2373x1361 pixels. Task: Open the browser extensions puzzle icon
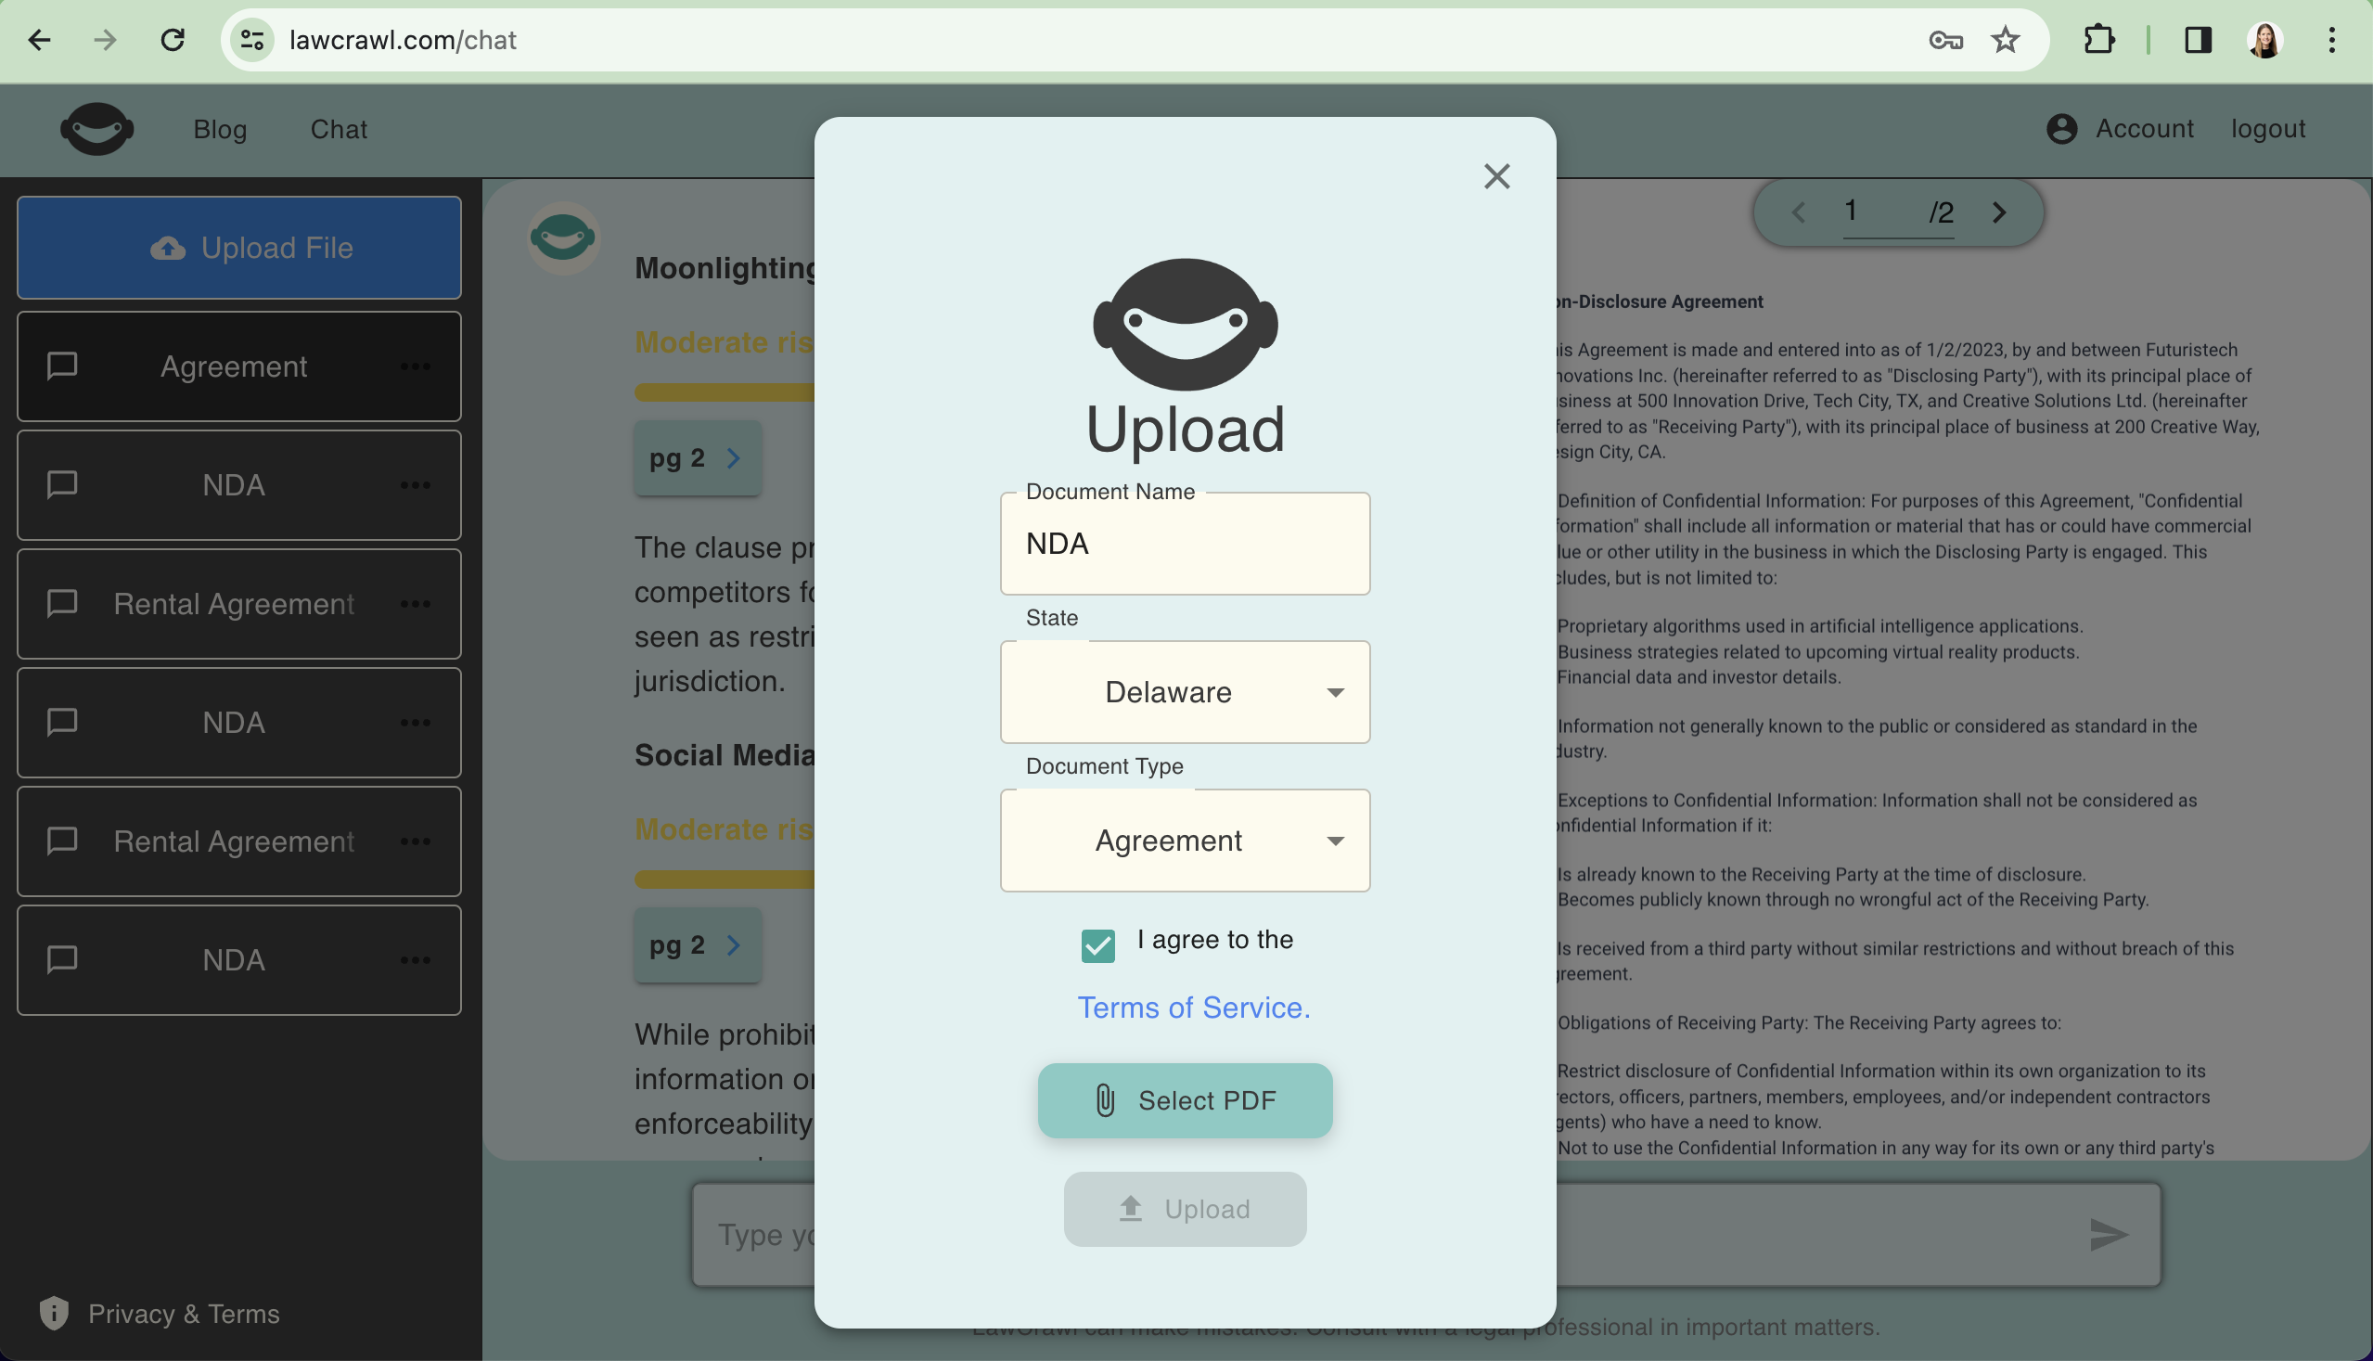pyautogui.click(x=2099, y=40)
